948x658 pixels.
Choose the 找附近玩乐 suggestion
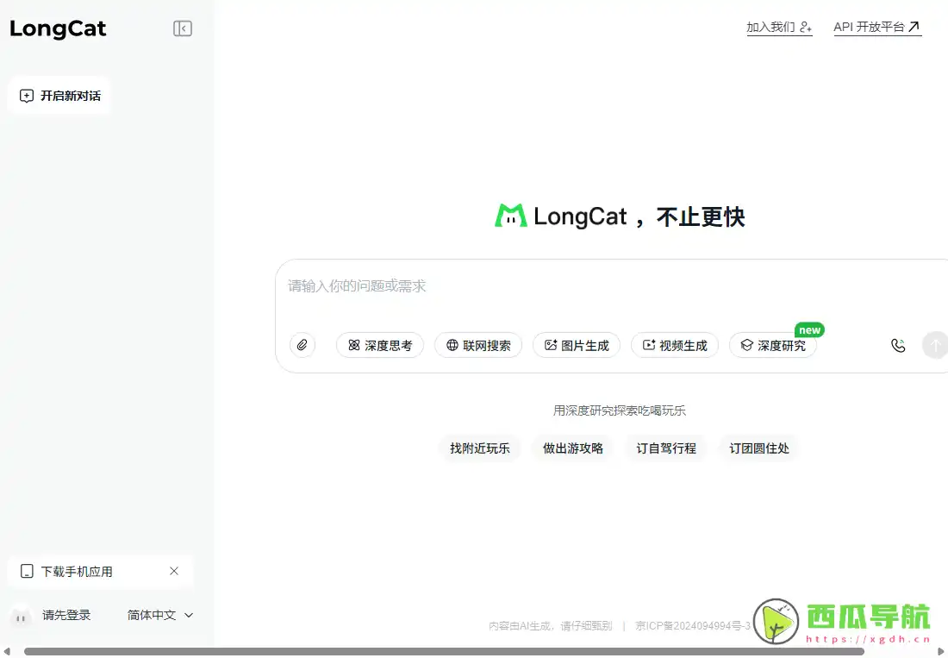(x=479, y=448)
